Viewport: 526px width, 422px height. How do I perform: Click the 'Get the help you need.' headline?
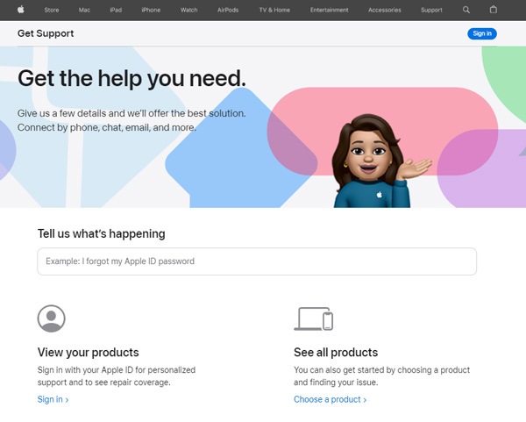coord(131,79)
